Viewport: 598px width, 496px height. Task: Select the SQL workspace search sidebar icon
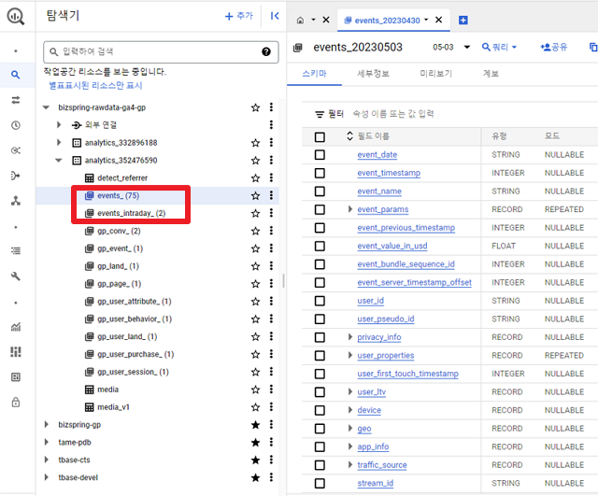tap(15, 75)
